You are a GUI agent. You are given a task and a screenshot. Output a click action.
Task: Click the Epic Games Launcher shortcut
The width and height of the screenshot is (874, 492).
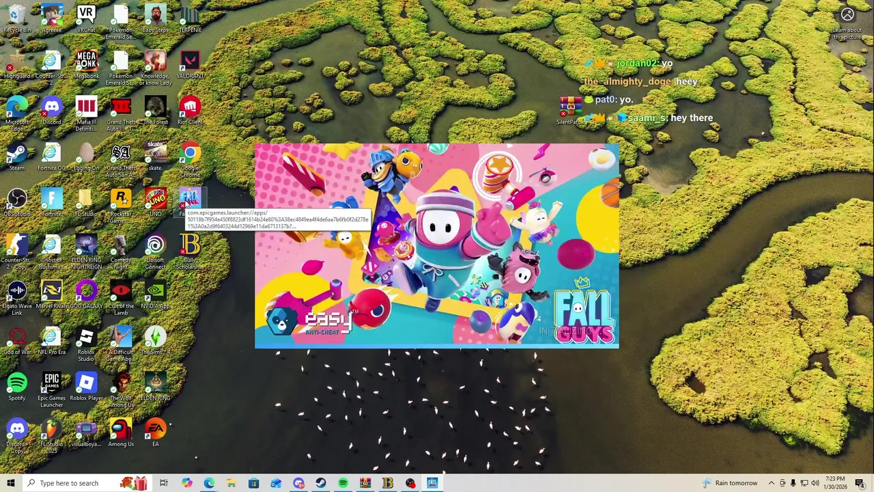52,389
